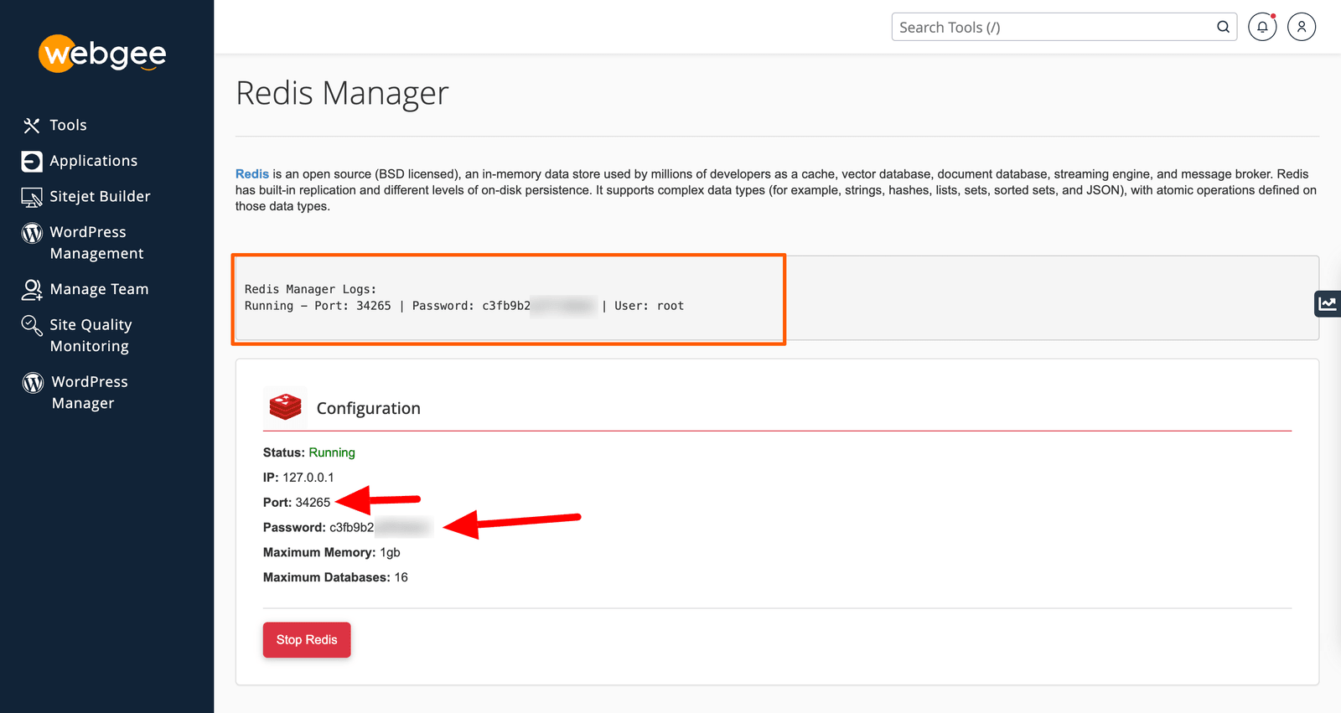The image size is (1341, 713).
Task: Click the search magnifier icon
Action: coord(1224,27)
